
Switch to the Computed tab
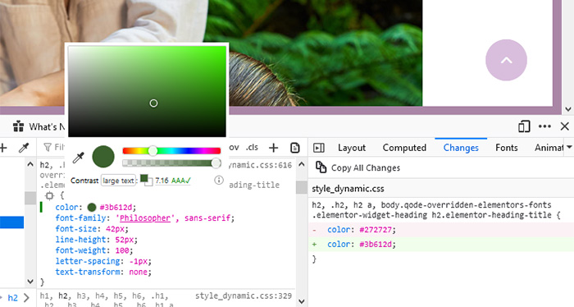point(404,148)
